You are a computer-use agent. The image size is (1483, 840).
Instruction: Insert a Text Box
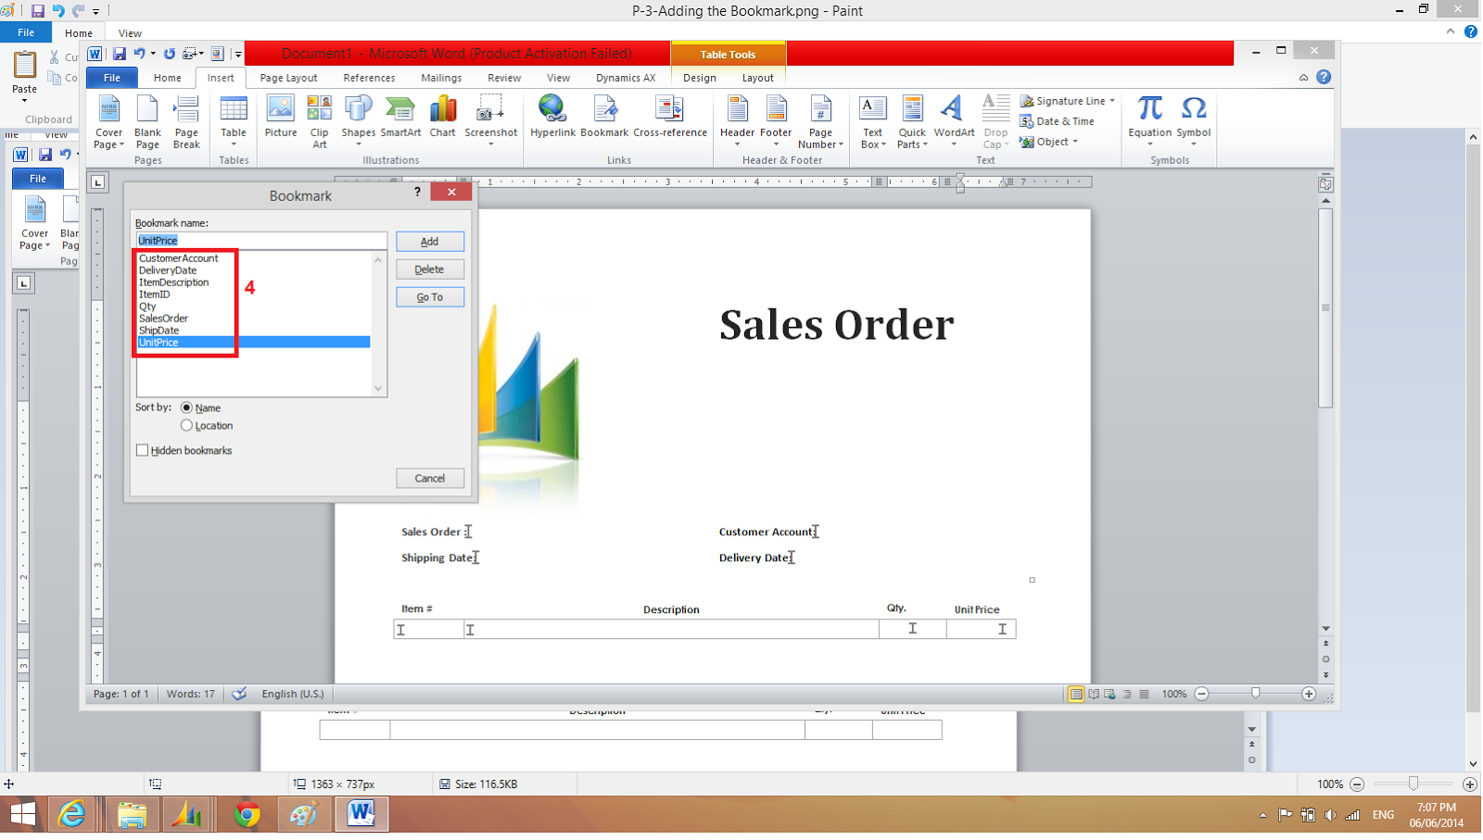873,121
